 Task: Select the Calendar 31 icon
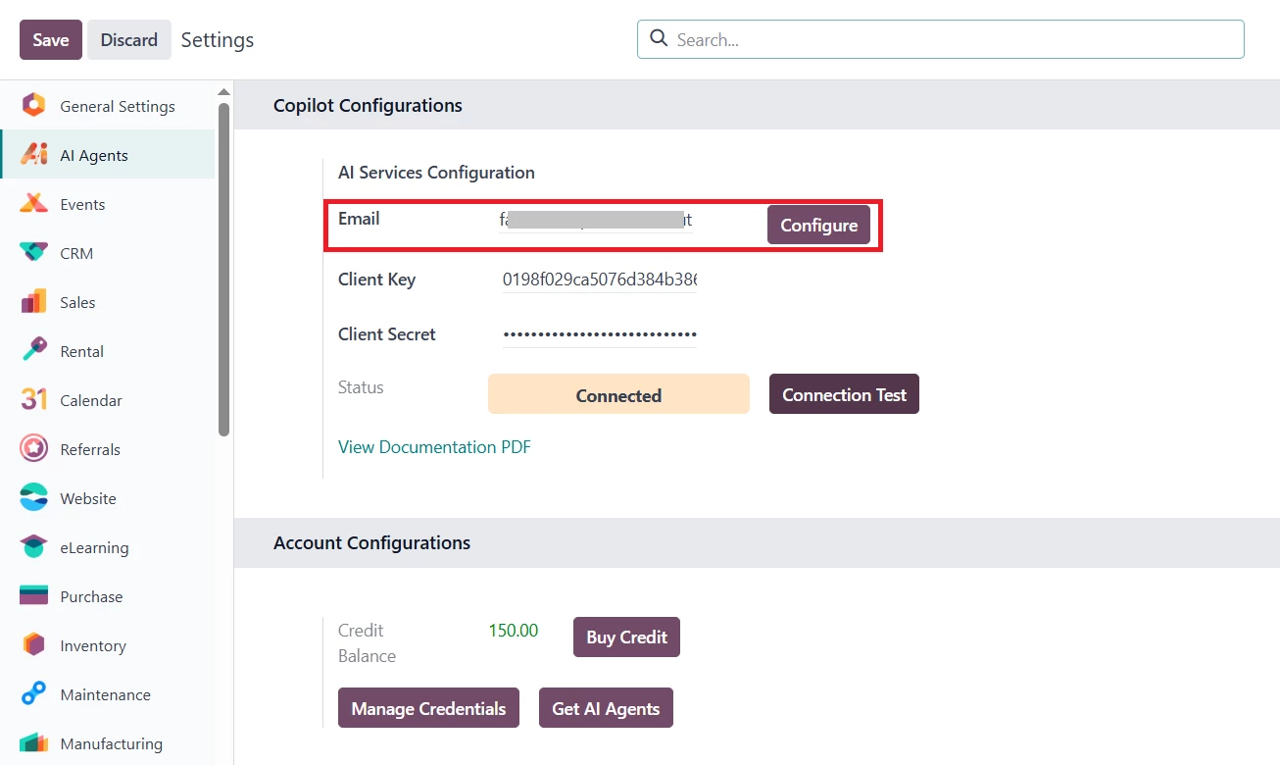(33, 400)
